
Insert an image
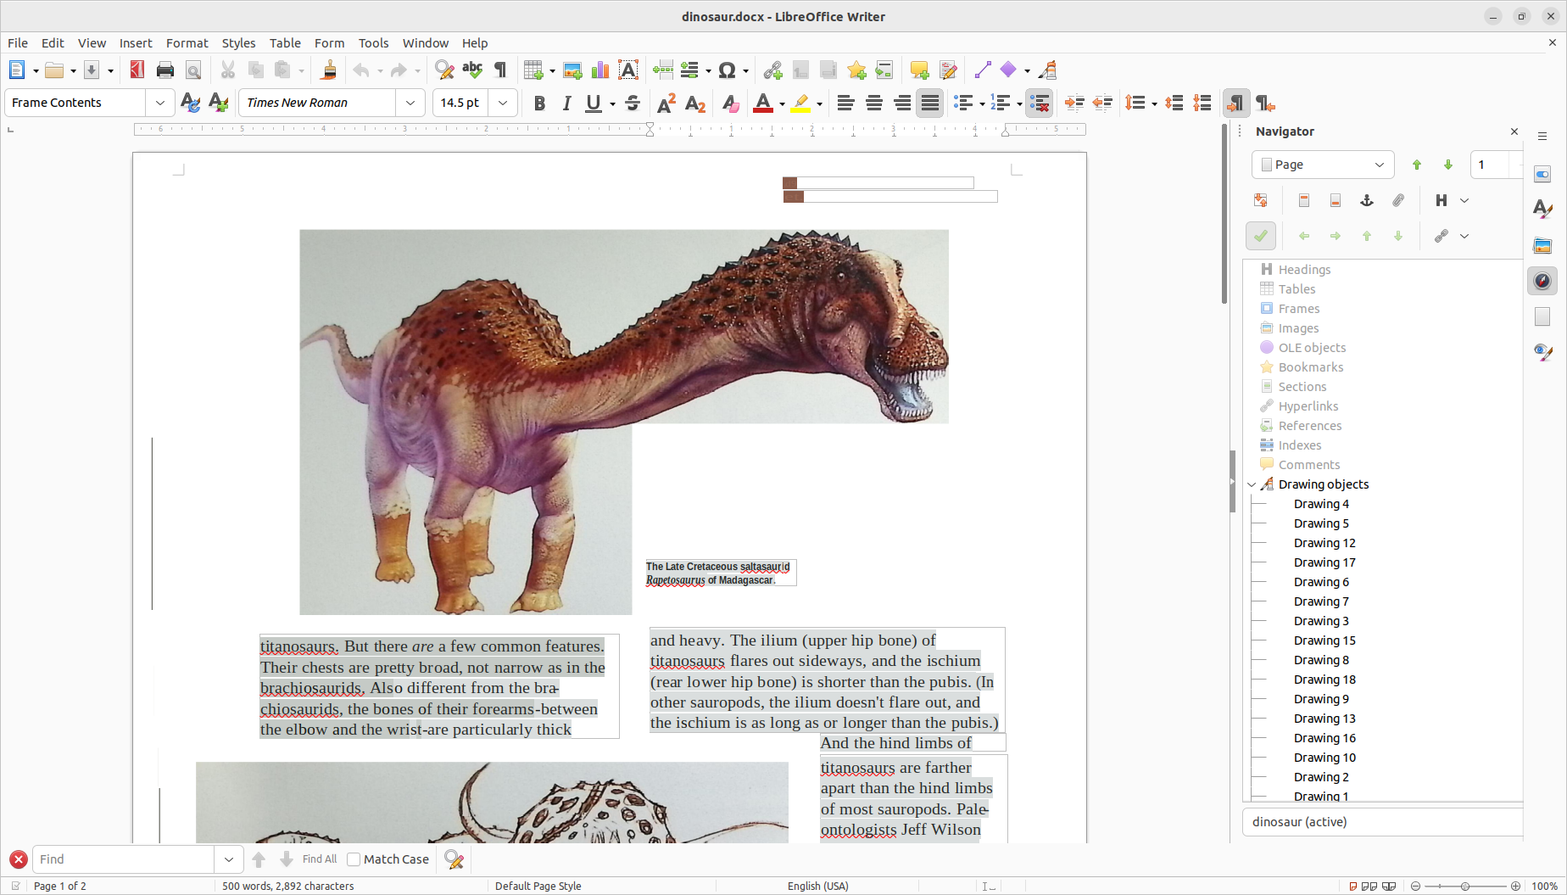(x=572, y=70)
